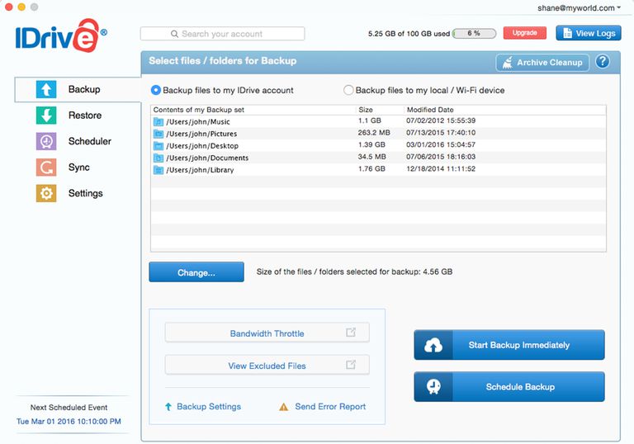Screen dimensions: 634x444
Task: Switch to the Restore section
Action: [69, 116]
